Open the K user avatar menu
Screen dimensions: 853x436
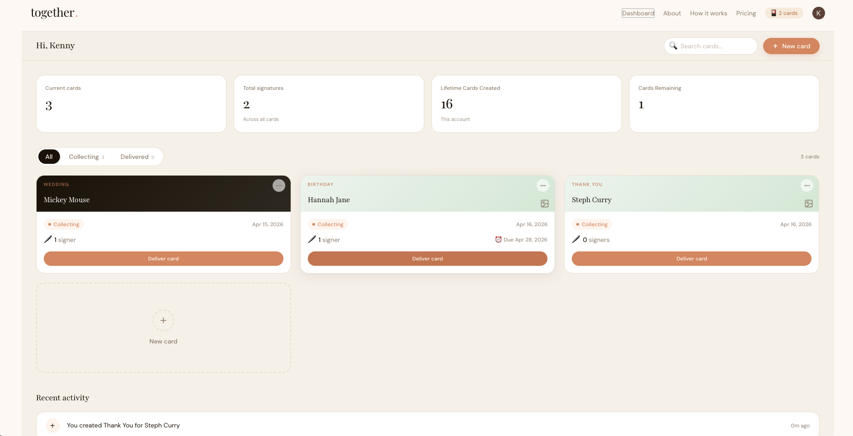click(819, 13)
